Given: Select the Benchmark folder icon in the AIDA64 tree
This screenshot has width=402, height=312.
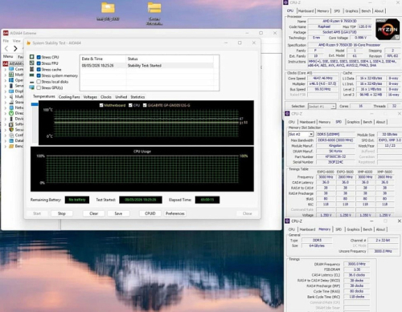Looking at the screenshot, I should click(x=11, y=146).
